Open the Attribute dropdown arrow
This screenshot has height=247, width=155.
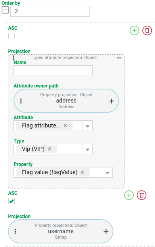[88, 126]
